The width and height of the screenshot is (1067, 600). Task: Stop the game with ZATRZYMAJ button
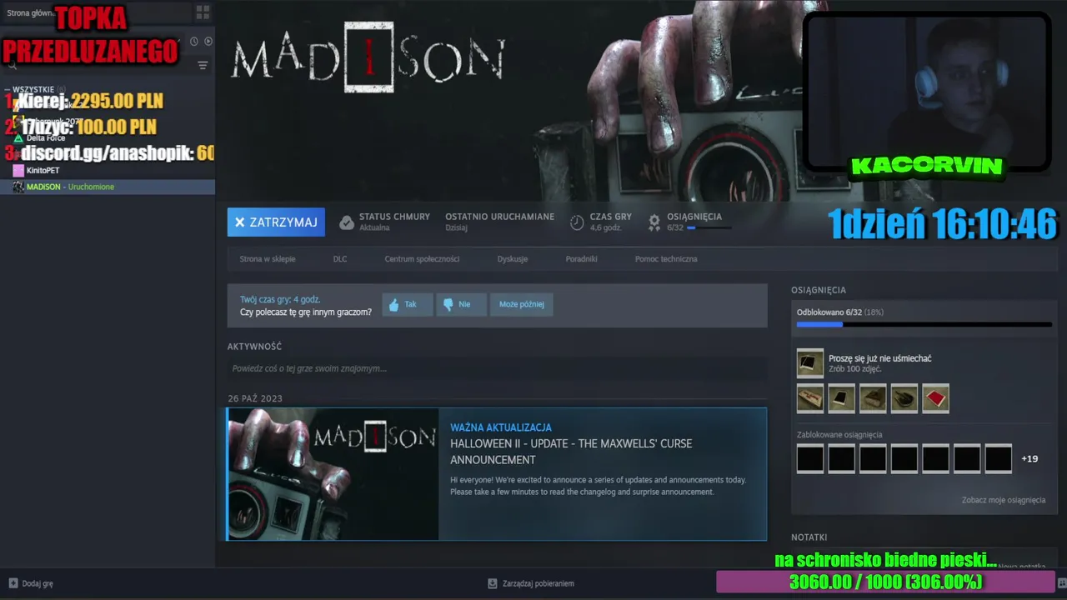coord(276,222)
